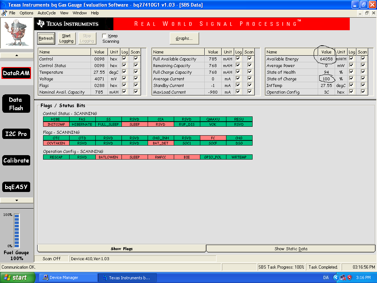The height and width of the screenshot is (283, 377).
Task: Click the Device:410,Ver:1.03 status field
Action: pyautogui.click(x=143, y=259)
